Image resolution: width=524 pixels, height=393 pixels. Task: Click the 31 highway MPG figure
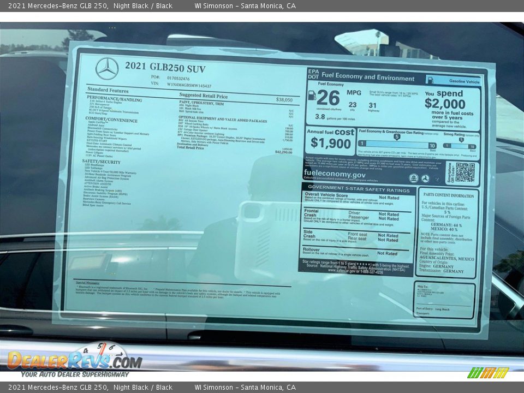372,105
